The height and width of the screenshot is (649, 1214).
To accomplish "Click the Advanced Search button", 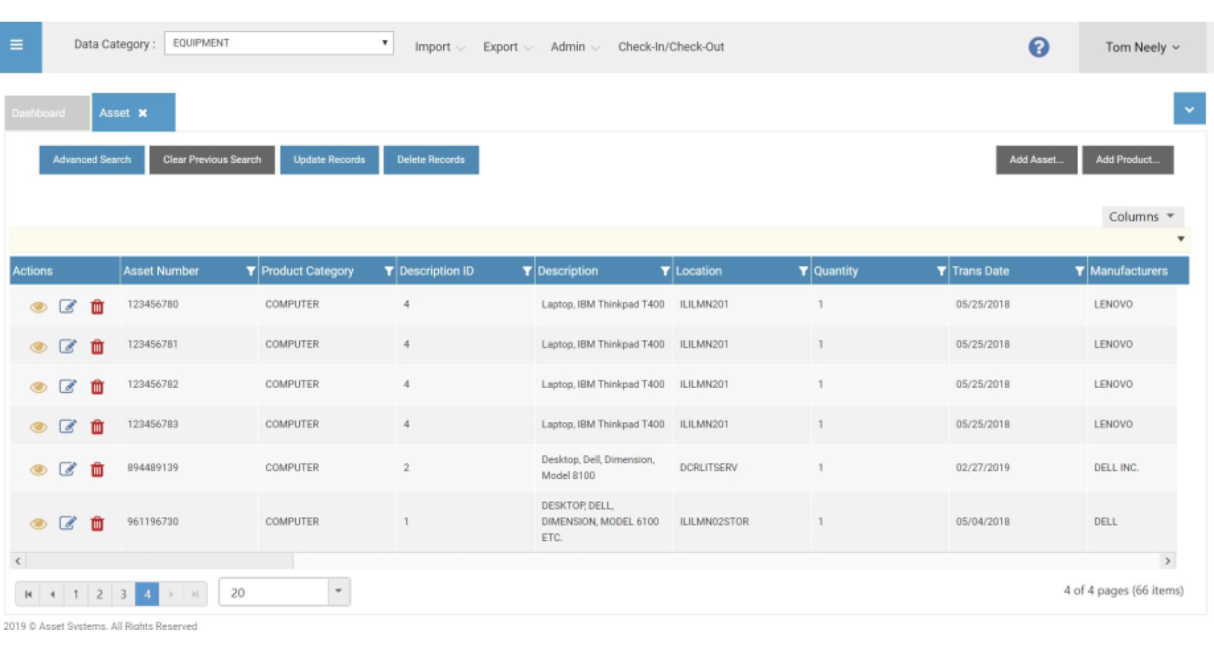I will pos(91,160).
